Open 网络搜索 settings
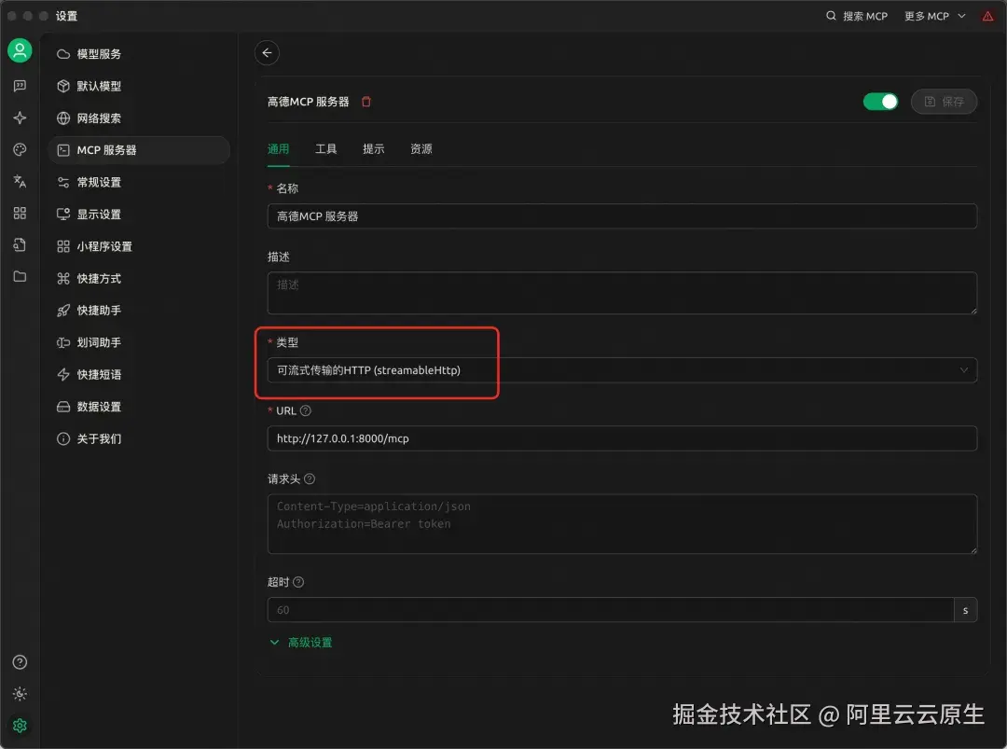The width and height of the screenshot is (1007, 749). tap(139, 118)
